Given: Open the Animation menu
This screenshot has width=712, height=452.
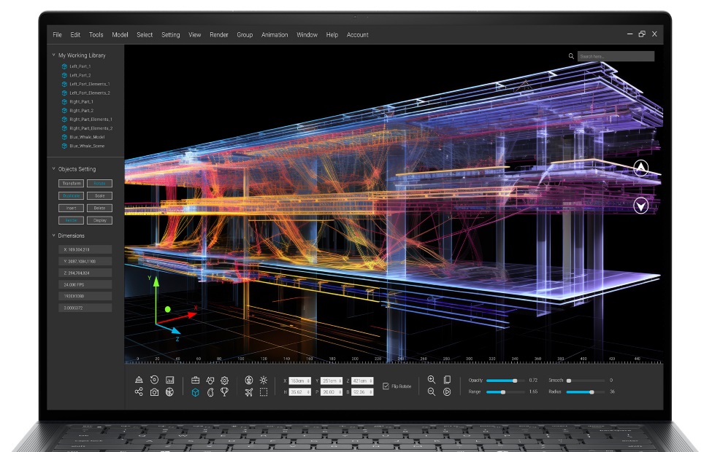Looking at the screenshot, I should pyautogui.click(x=275, y=35).
